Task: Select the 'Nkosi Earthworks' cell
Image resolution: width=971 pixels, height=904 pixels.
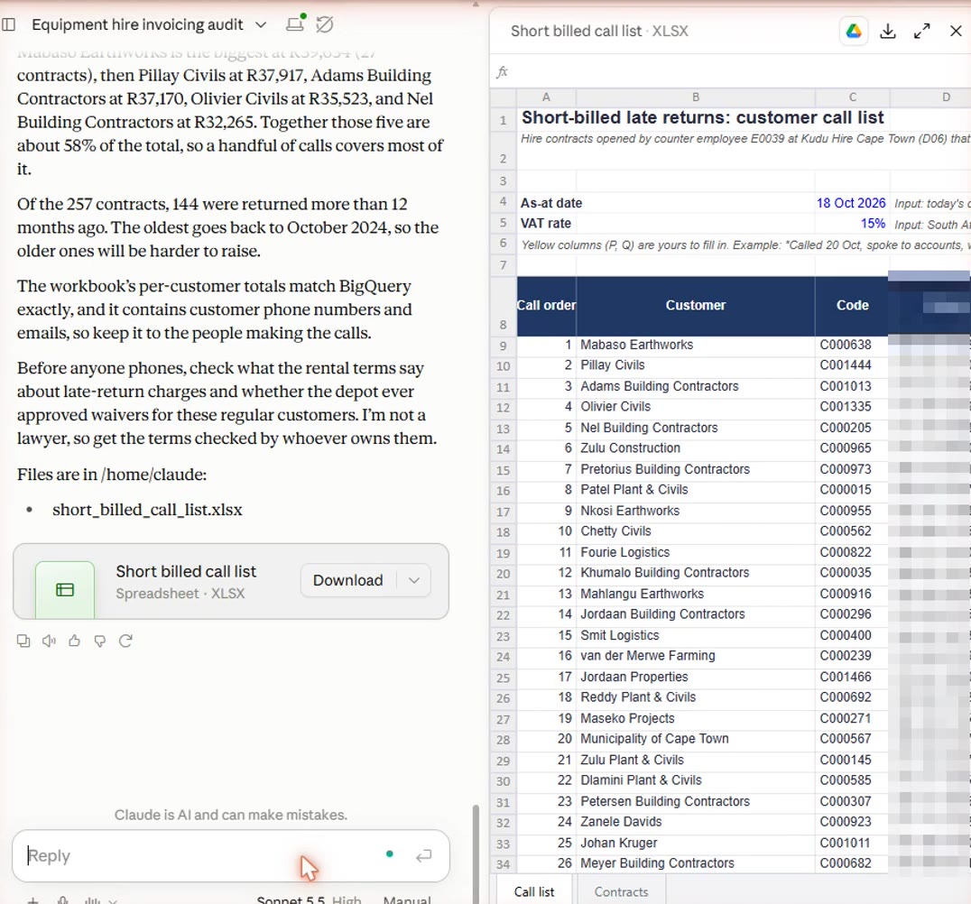Action: [696, 511]
